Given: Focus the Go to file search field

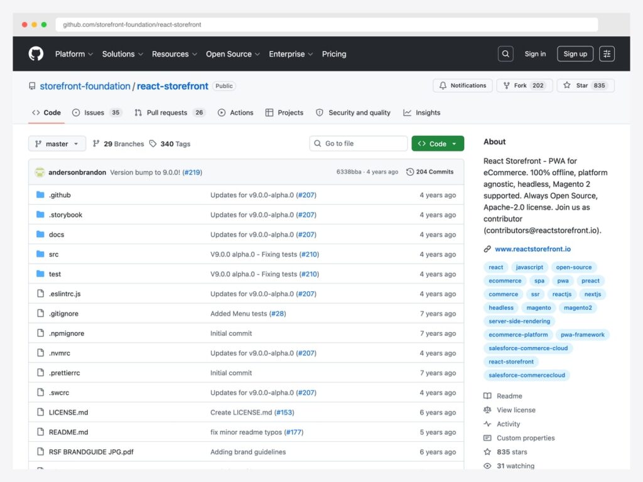Looking at the screenshot, I should pos(359,144).
